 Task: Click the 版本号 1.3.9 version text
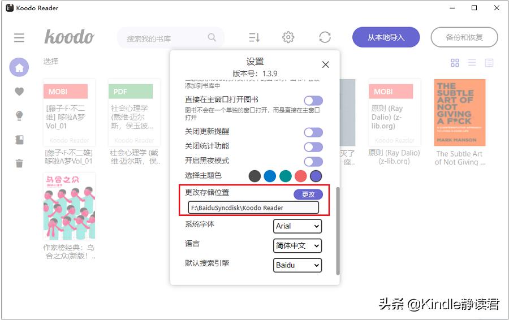point(255,73)
